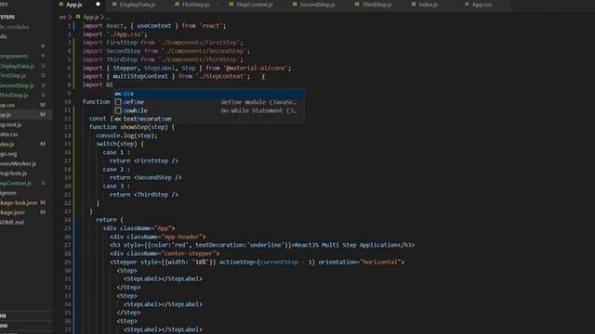The height and width of the screenshot is (334, 595).
Task: Open the FirstStep.js tab
Action: [196, 5]
